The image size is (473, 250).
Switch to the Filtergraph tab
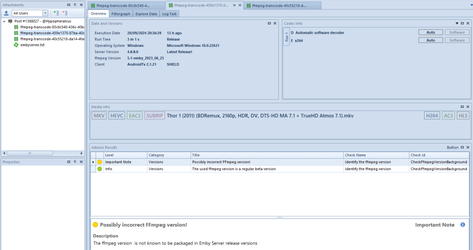121,13
